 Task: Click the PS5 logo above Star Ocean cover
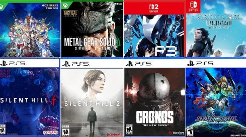(200, 63)
